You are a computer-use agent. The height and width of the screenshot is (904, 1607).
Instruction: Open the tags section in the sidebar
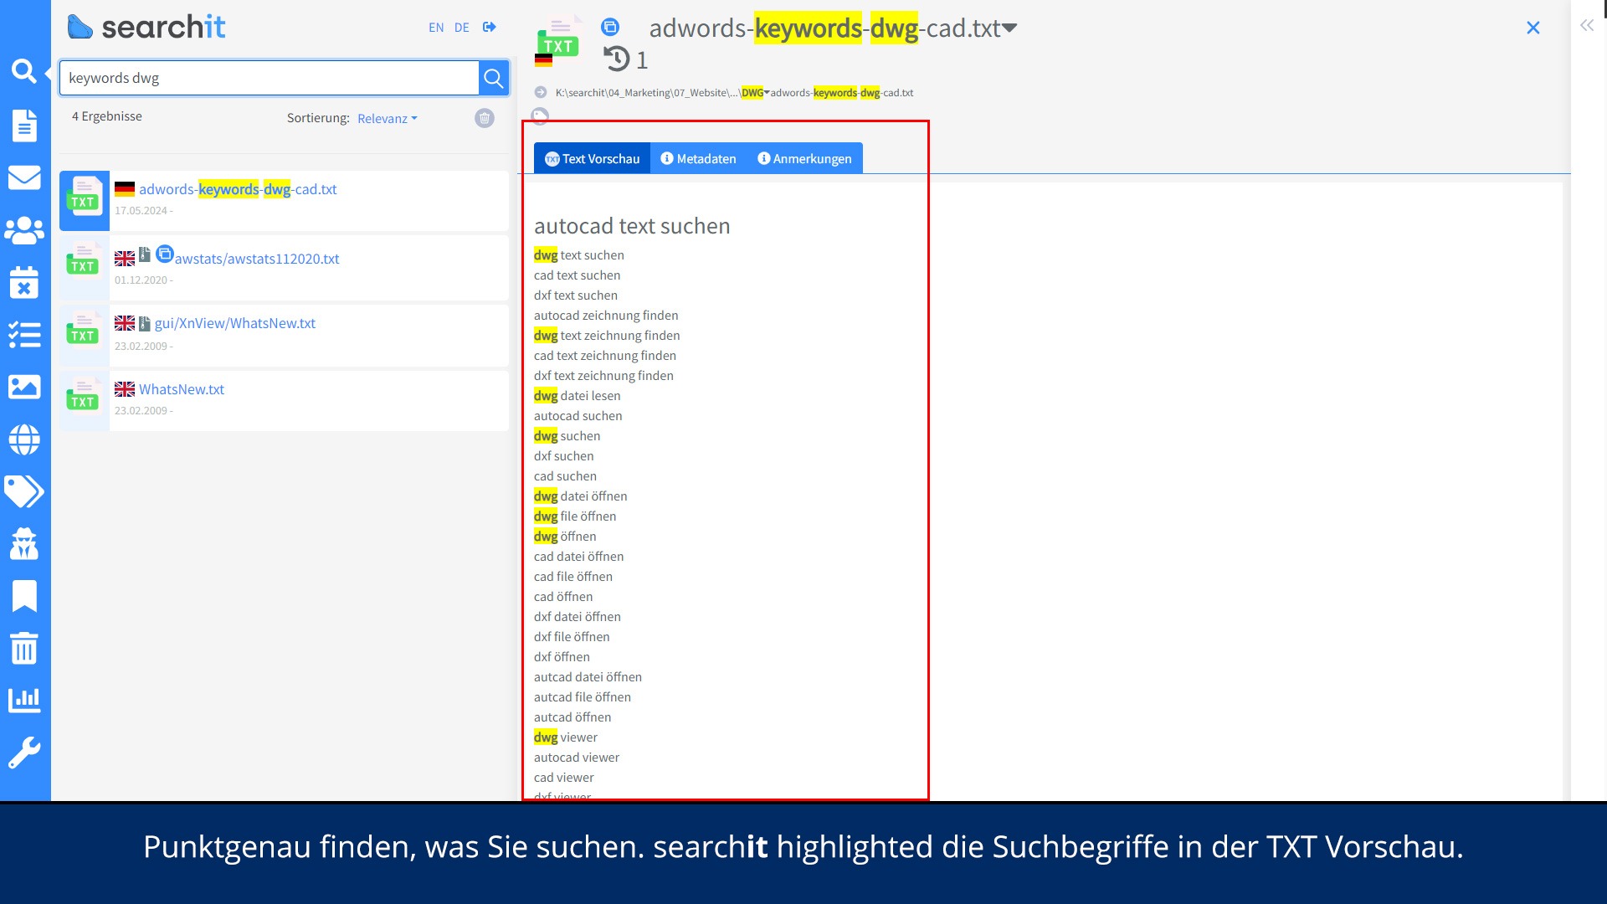pos(24,491)
